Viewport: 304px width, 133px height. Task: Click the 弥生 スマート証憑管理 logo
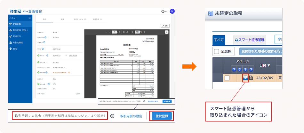26,11
